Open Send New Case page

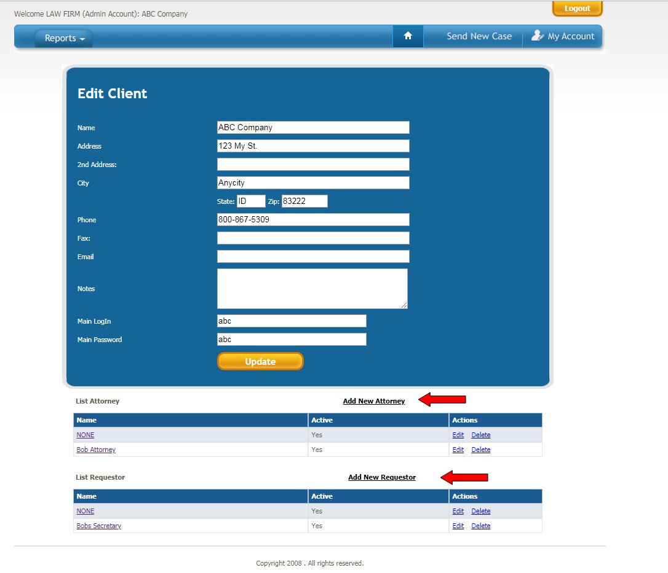tap(479, 36)
